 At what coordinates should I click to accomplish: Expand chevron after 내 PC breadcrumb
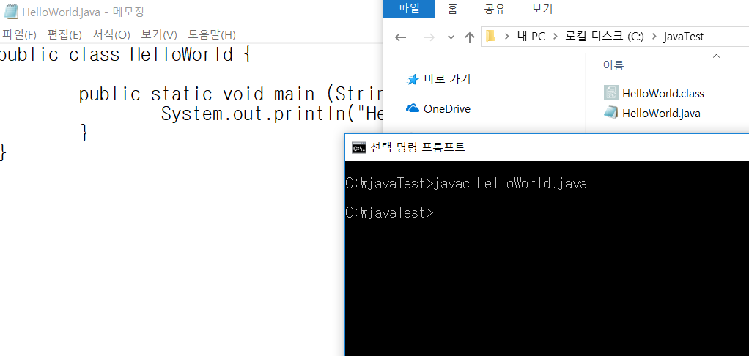coord(556,37)
